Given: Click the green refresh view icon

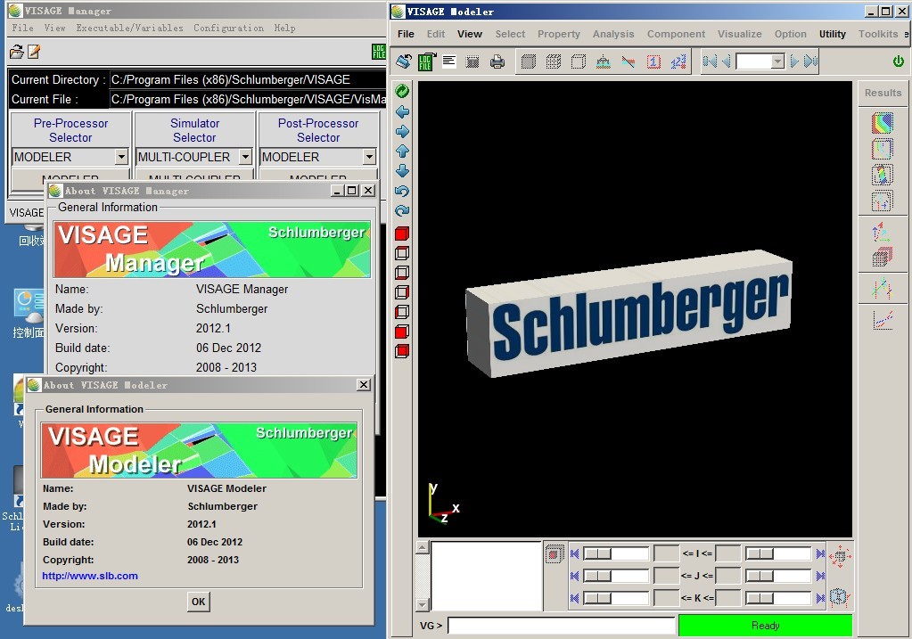Looking at the screenshot, I should pos(402,91).
